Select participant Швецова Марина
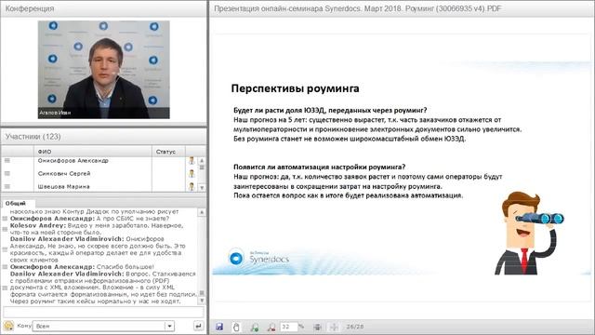The image size is (595, 335). (x=64, y=186)
